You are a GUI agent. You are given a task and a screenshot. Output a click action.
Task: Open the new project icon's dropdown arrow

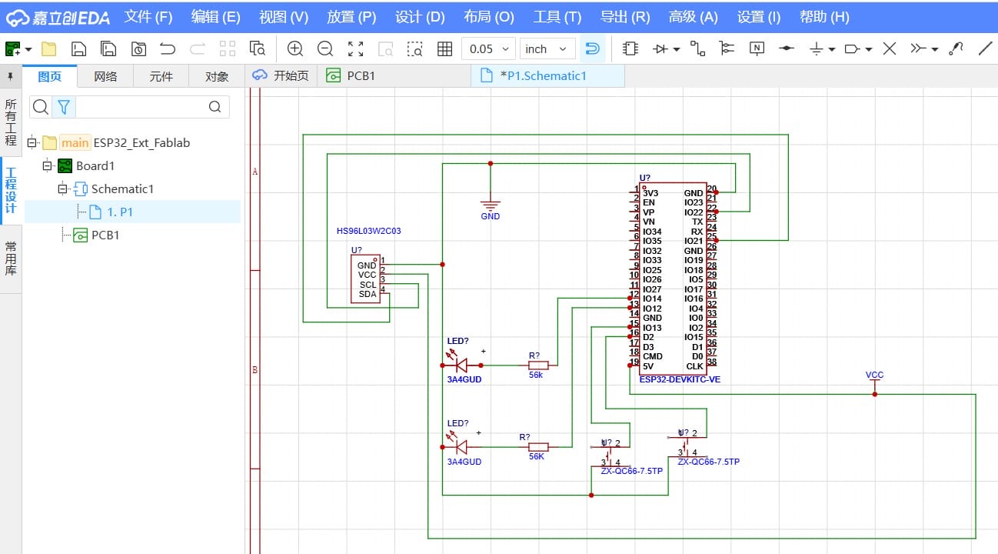[x=28, y=49]
